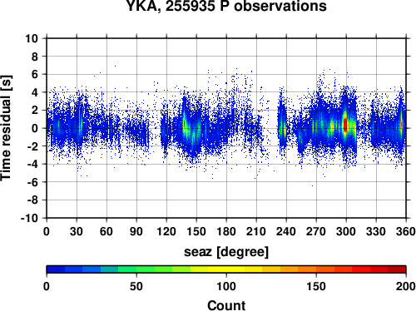The width and height of the screenshot is (416, 311).
Task: Click the x-axis tick label 300
Action: [x=346, y=231]
